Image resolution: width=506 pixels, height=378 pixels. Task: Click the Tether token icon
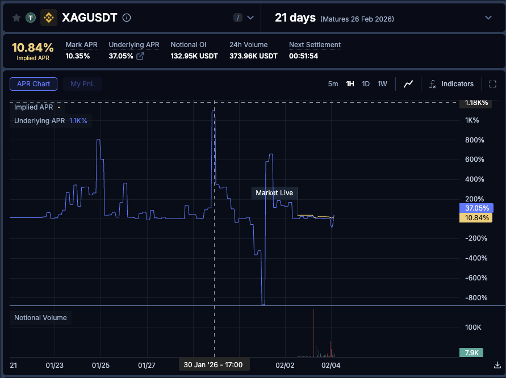31,18
